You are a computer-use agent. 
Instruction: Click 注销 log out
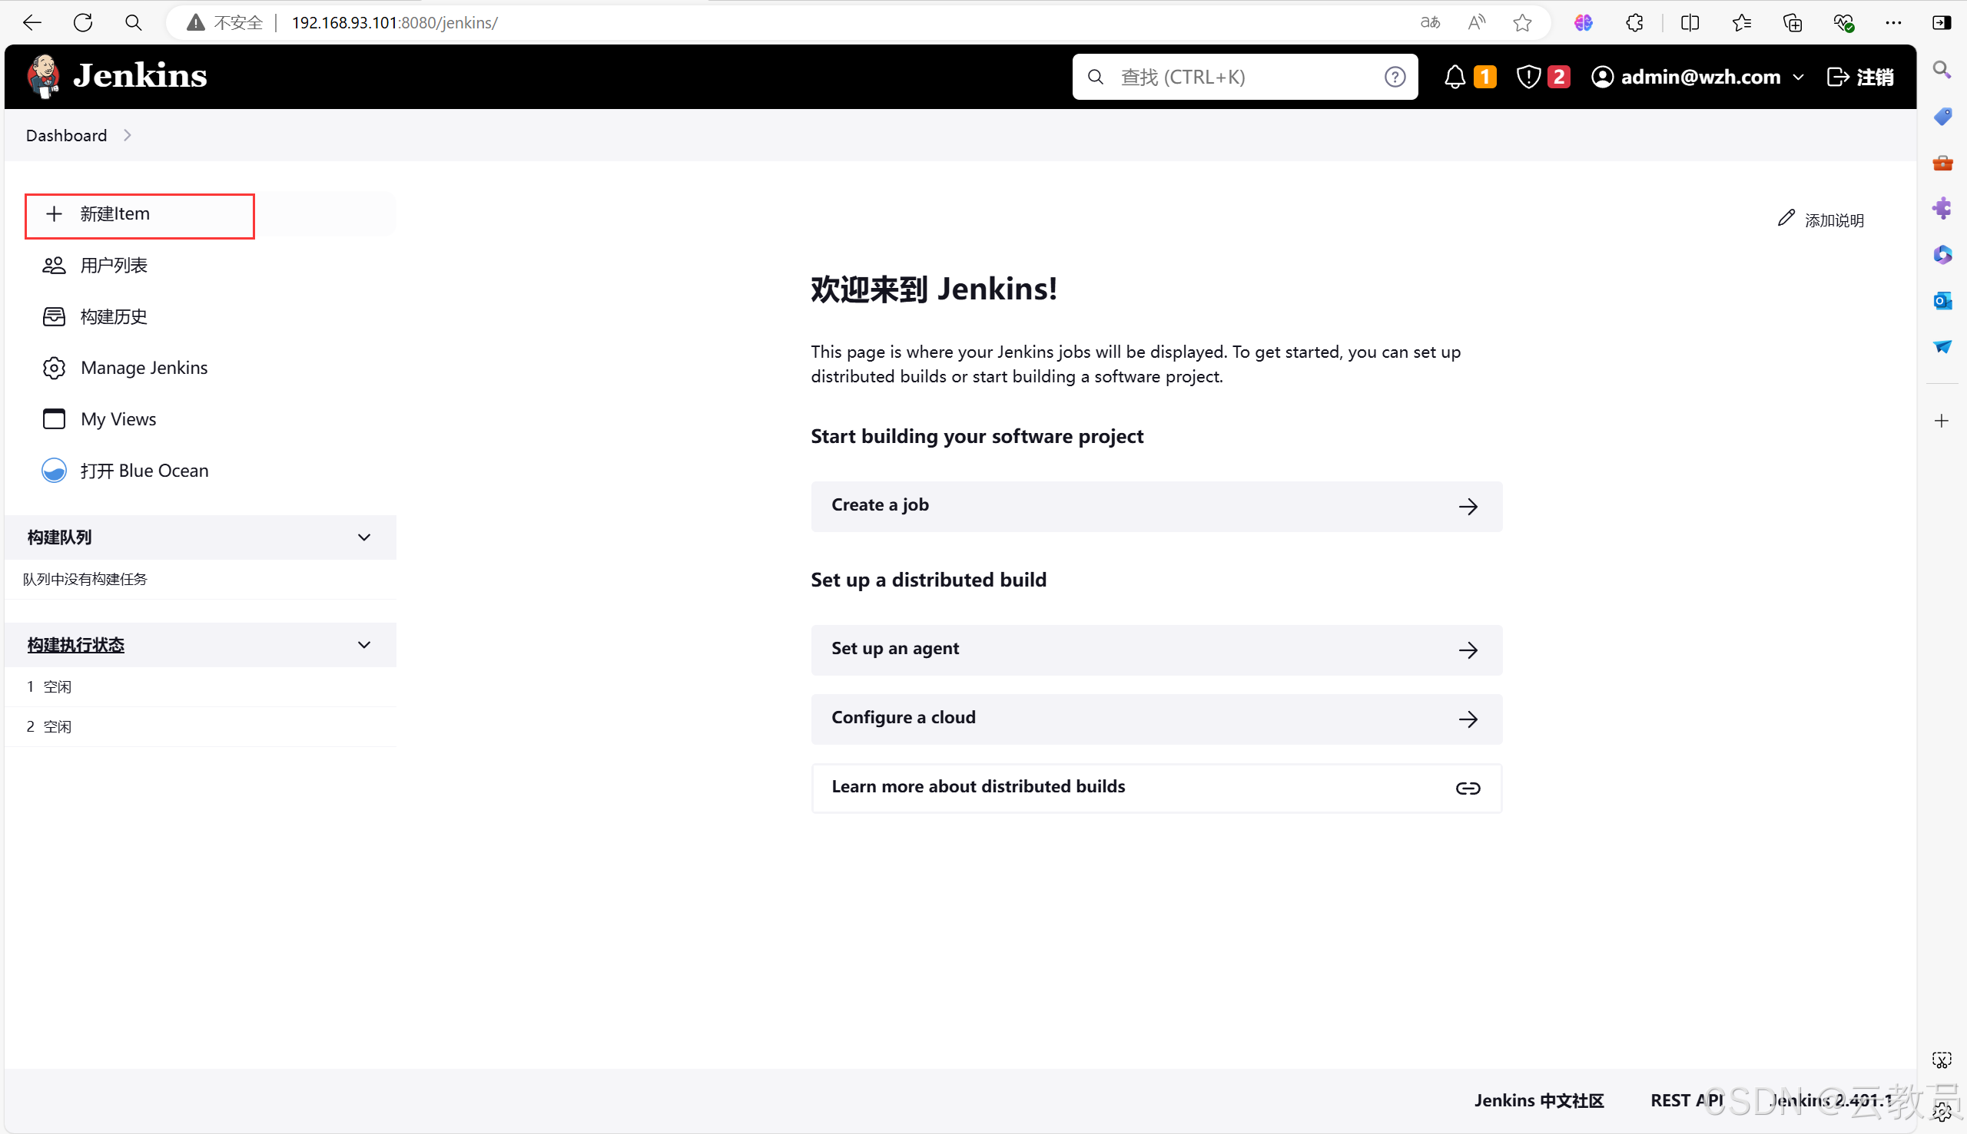click(1860, 77)
